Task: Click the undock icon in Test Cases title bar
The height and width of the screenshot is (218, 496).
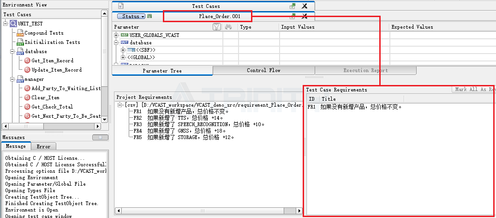Action: 292,6
